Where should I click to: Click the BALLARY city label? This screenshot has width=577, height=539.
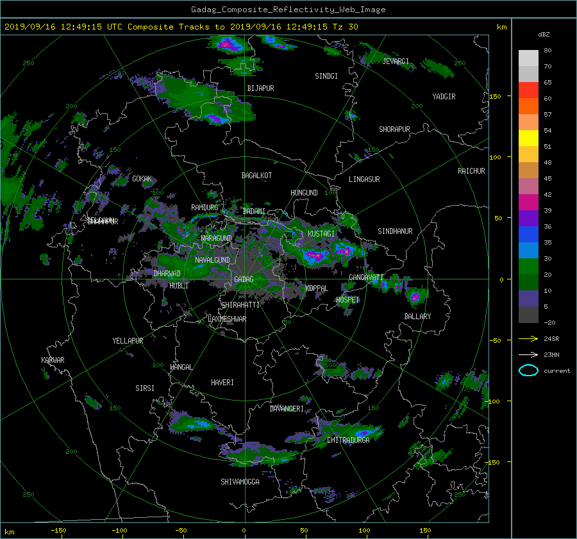(x=417, y=317)
